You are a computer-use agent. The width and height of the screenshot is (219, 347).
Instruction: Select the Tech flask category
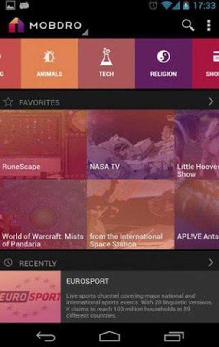tap(107, 63)
